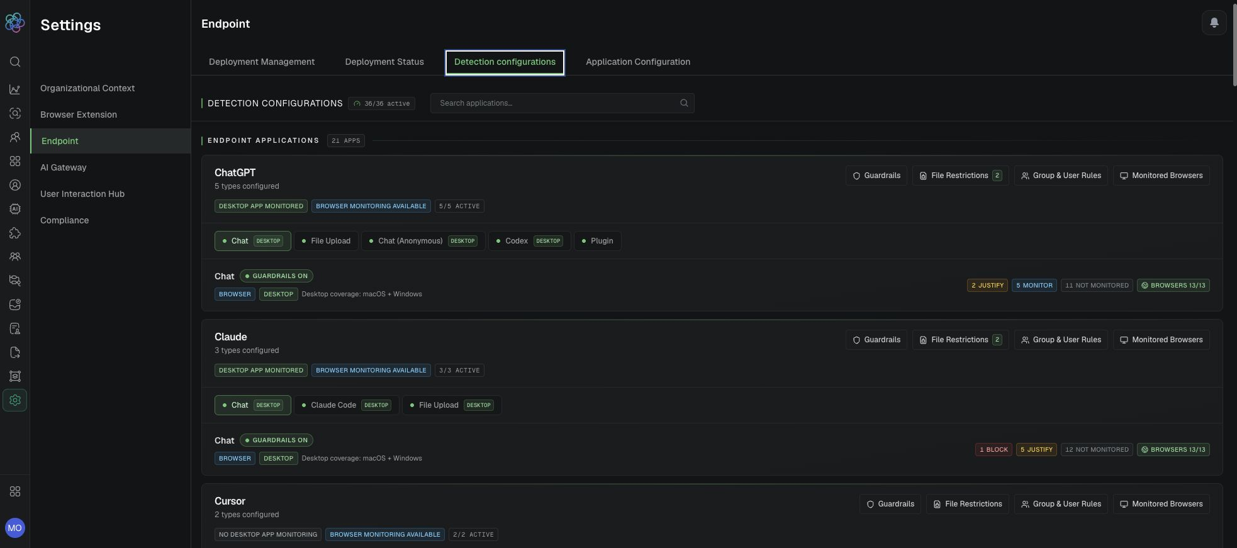1237x548 pixels.
Task: Click the grid icon above the MO avatar
Action: 15,491
